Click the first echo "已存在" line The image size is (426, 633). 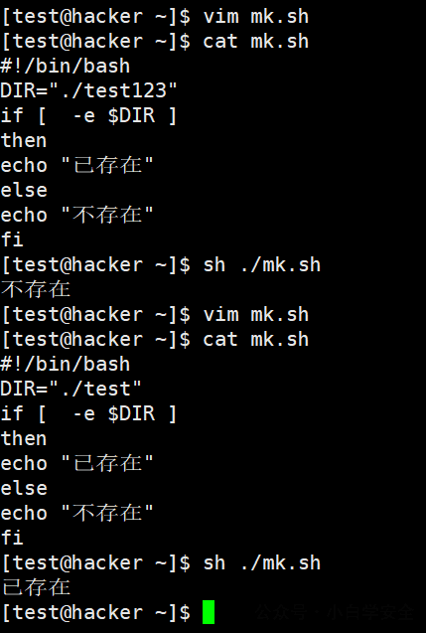77,166
